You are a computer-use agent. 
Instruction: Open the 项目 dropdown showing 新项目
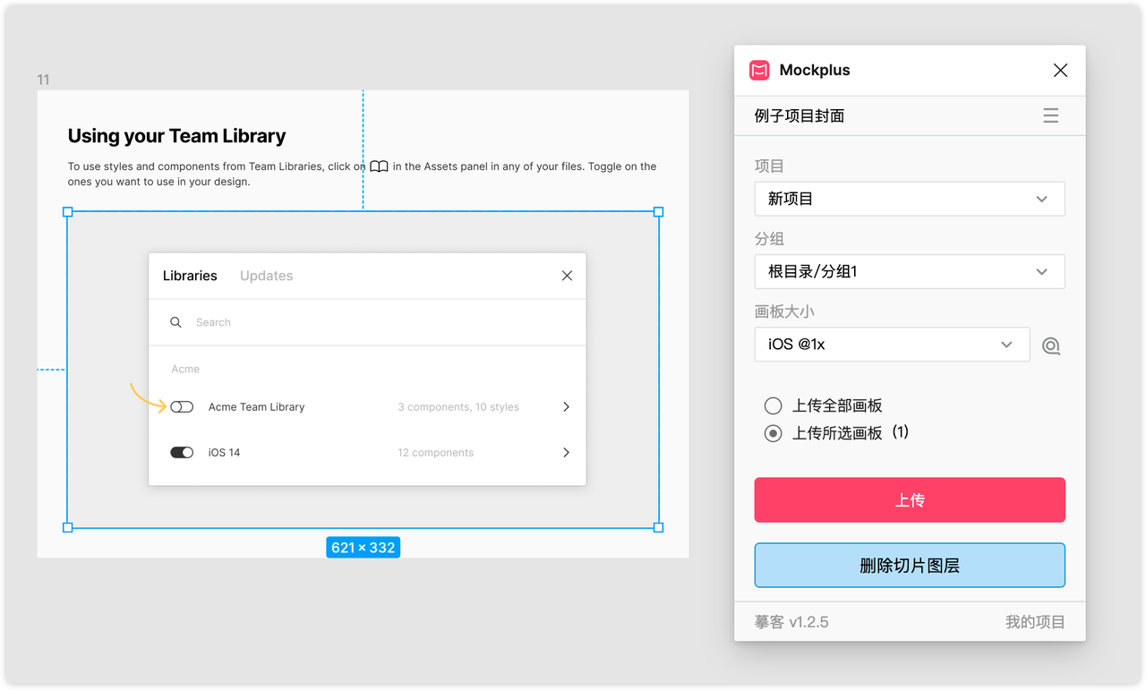(x=910, y=199)
